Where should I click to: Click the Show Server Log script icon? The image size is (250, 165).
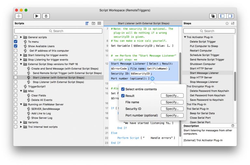(x=29, y=118)
